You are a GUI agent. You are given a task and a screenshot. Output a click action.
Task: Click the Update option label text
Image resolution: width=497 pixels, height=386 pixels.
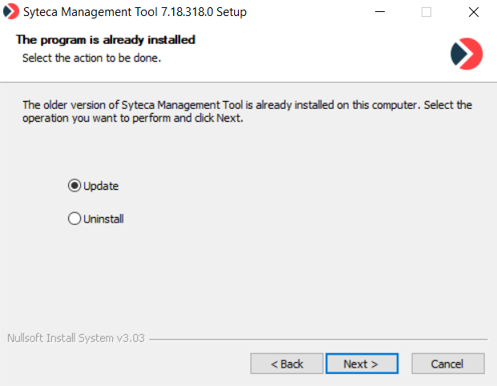pyautogui.click(x=101, y=186)
